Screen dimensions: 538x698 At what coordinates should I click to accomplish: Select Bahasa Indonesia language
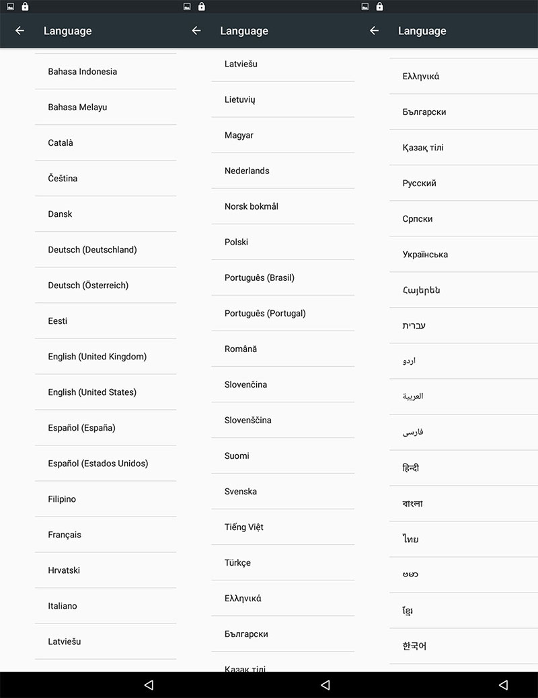82,72
